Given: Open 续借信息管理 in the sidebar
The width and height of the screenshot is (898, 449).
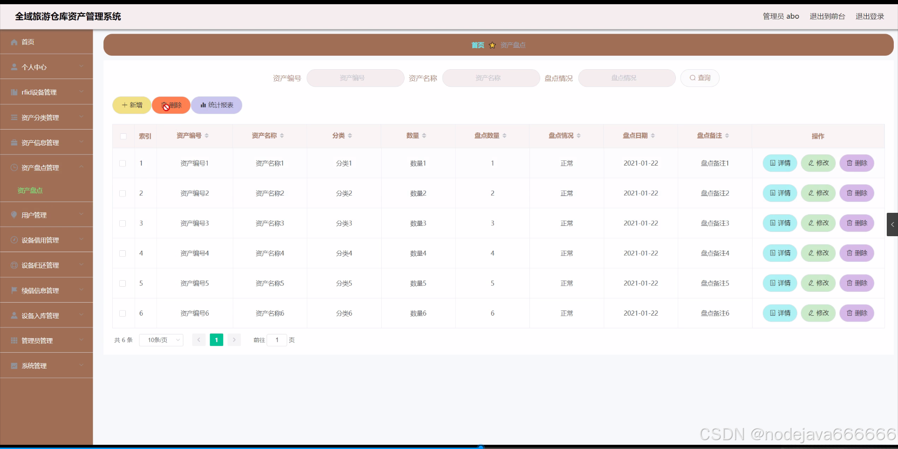Looking at the screenshot, I should pyautogui.click(x=46, y=290).
